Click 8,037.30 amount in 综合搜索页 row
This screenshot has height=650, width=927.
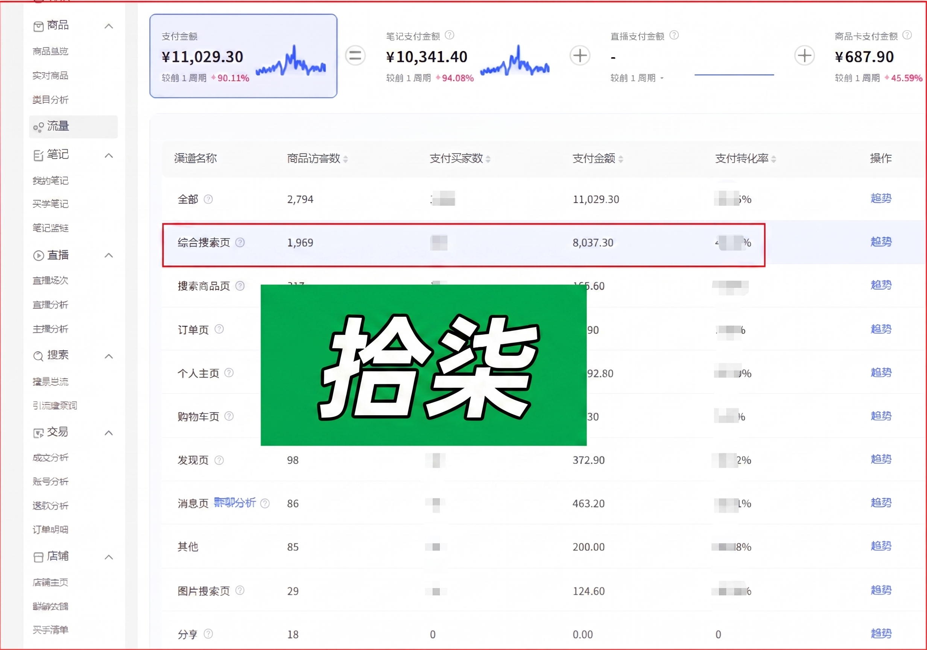593,243
